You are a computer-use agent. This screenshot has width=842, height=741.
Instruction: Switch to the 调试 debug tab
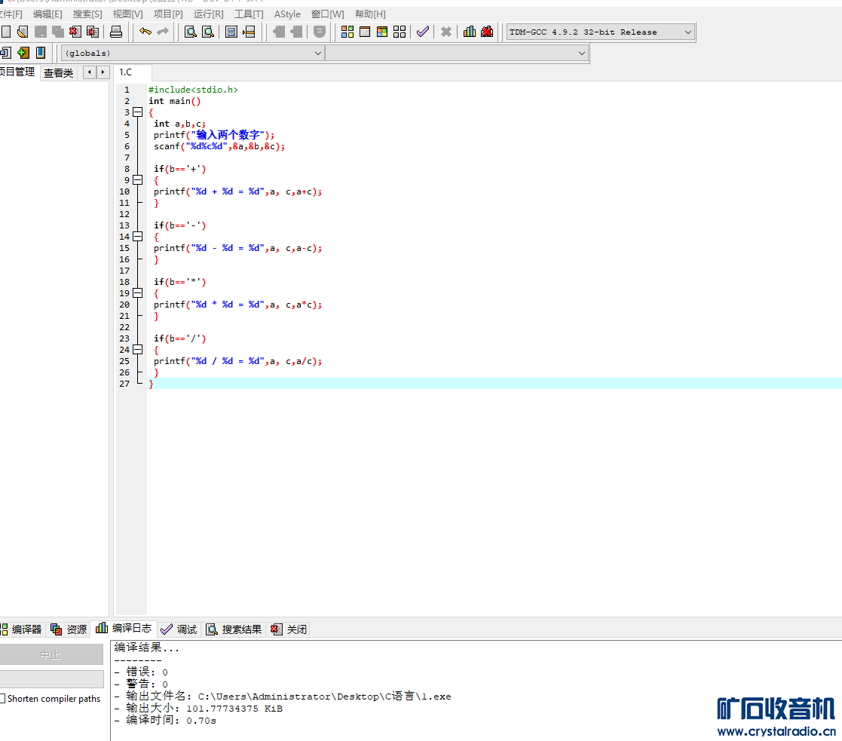click(x=179, y=629)
